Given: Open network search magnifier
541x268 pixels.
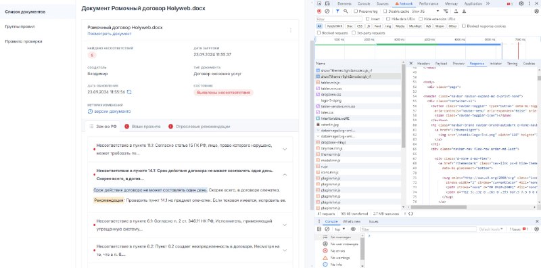Looking at the screenshot, I should (x=346, y=12).
